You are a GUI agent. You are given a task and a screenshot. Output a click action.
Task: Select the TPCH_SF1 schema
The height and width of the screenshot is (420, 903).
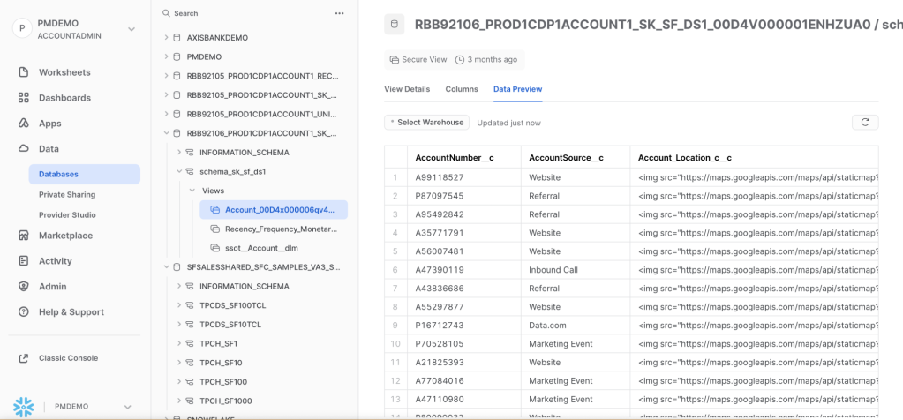click(218, 343)
